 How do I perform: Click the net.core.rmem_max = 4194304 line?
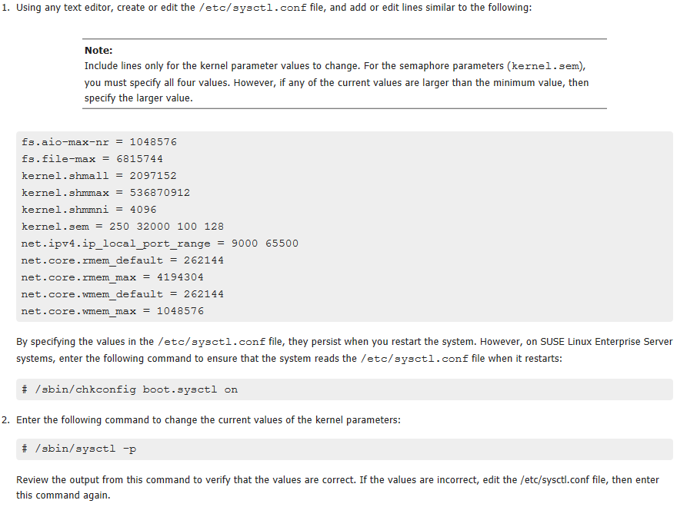[x=112, y=277]
